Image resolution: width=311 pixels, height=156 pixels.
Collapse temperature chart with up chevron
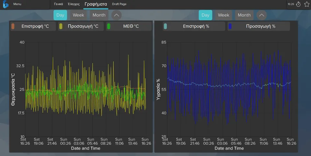(x=116, y=15)
